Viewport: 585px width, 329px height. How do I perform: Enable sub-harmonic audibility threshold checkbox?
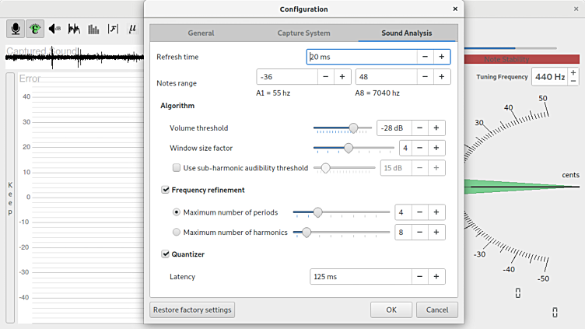[177, 168]
